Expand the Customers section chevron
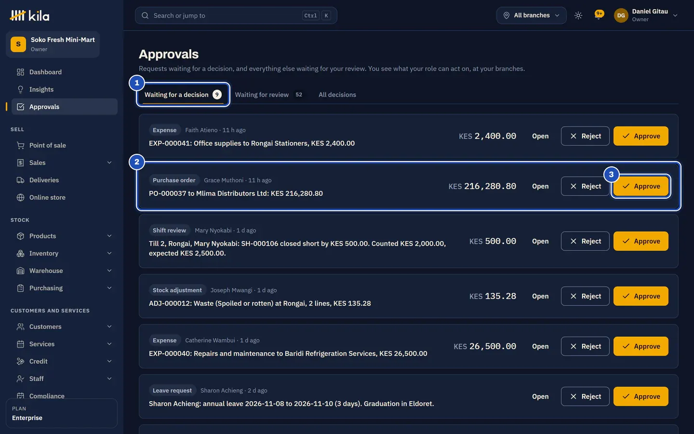This screenshot has width=694, height=434. (x=109, y=326)
